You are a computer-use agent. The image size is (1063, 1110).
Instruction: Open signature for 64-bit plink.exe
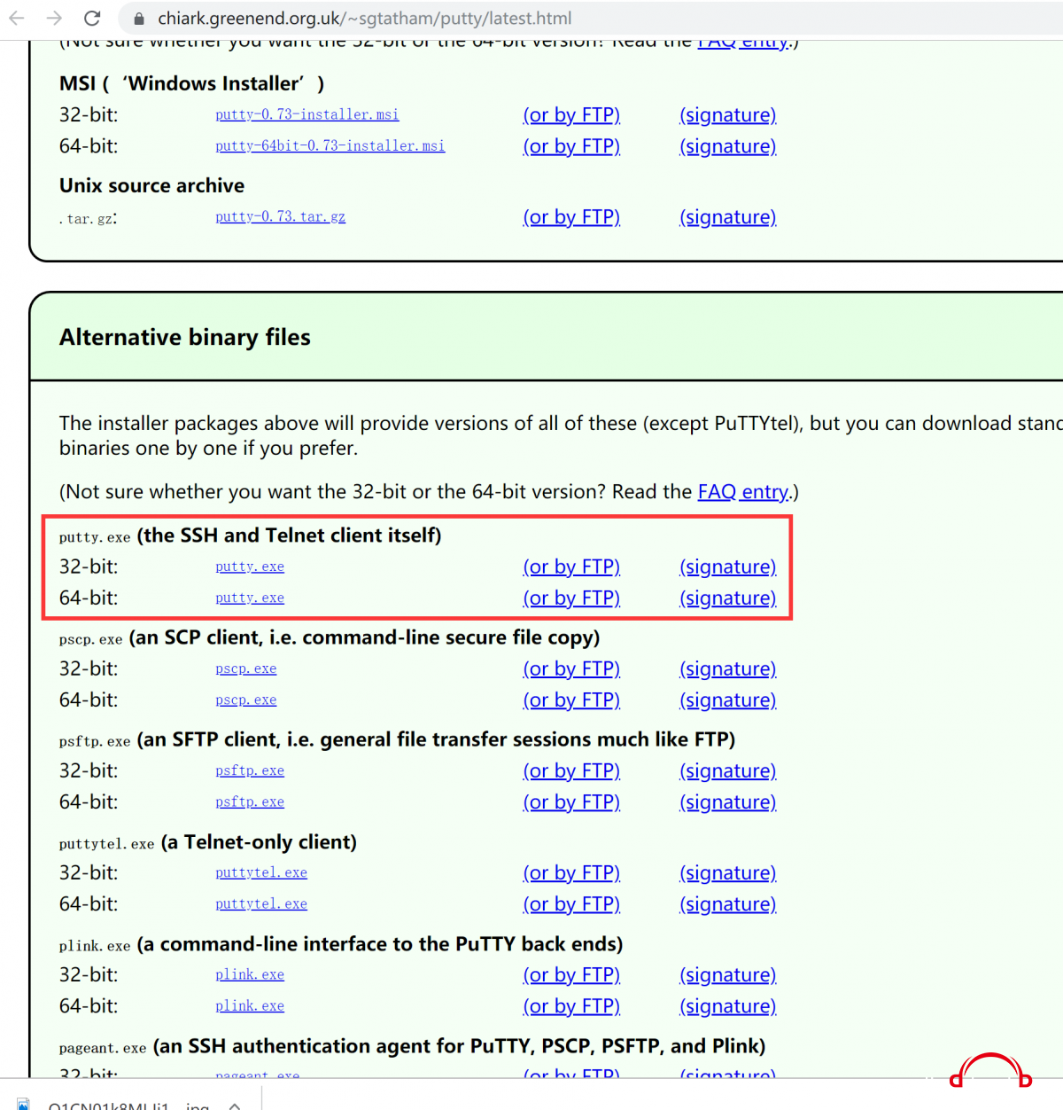click(728, 1006)
